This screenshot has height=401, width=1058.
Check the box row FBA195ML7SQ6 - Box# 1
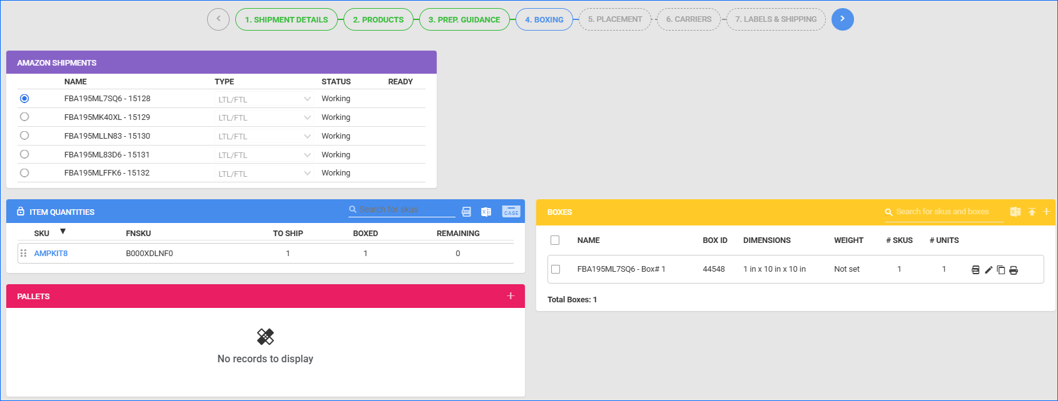point(556,269)
